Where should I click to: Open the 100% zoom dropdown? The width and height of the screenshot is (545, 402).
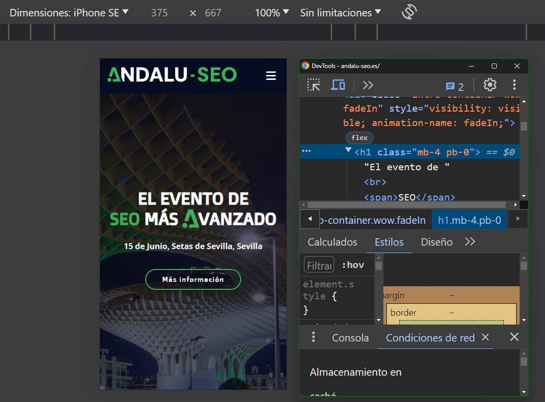[272, 13]
